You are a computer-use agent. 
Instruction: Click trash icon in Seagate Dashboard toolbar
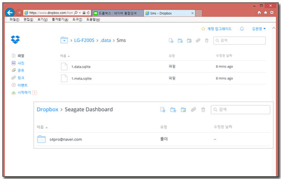(203, 110)
